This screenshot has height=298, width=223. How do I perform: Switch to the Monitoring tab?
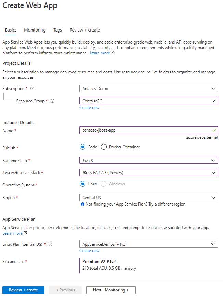[x=35, y=30]
